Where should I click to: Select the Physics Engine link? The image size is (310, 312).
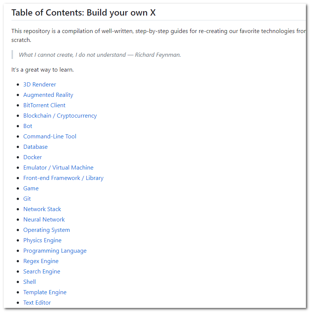point(42,240)
